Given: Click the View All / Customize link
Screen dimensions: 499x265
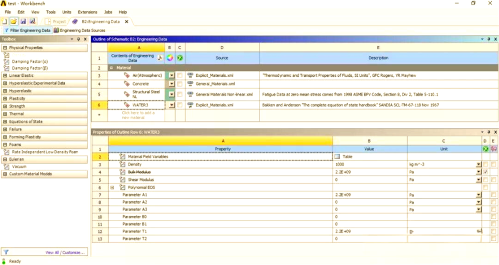Looking at the screenshot, I should coord(65,252).
